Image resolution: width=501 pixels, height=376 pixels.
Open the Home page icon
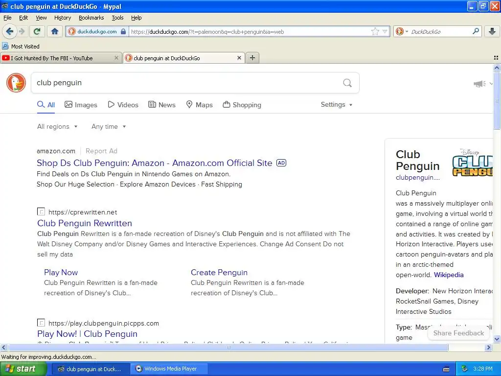(x=55, y=31)
